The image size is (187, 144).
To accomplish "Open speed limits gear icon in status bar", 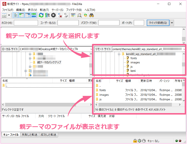I will tap(139, 141).
